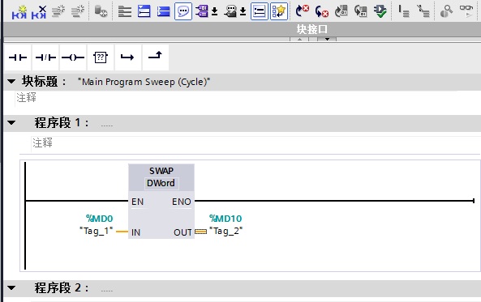Click the Add row icon
Image resolution: width=481 pixels, height=302 pixels.
78,11
